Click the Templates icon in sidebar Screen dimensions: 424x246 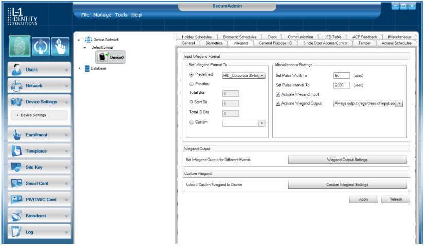tap(17, 151)
